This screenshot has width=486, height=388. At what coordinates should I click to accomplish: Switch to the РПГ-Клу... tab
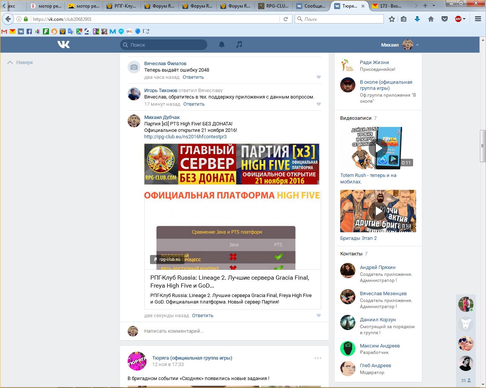click(x=122, y=6)
